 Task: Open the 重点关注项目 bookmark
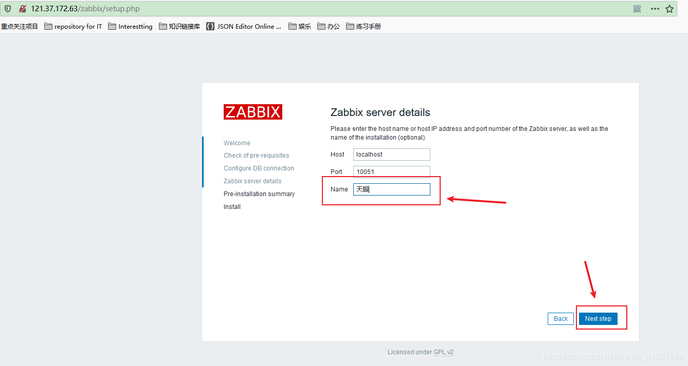[x=20, y=26]
